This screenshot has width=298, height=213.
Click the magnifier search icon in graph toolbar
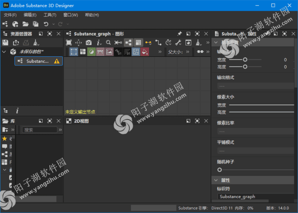point(108,42)
